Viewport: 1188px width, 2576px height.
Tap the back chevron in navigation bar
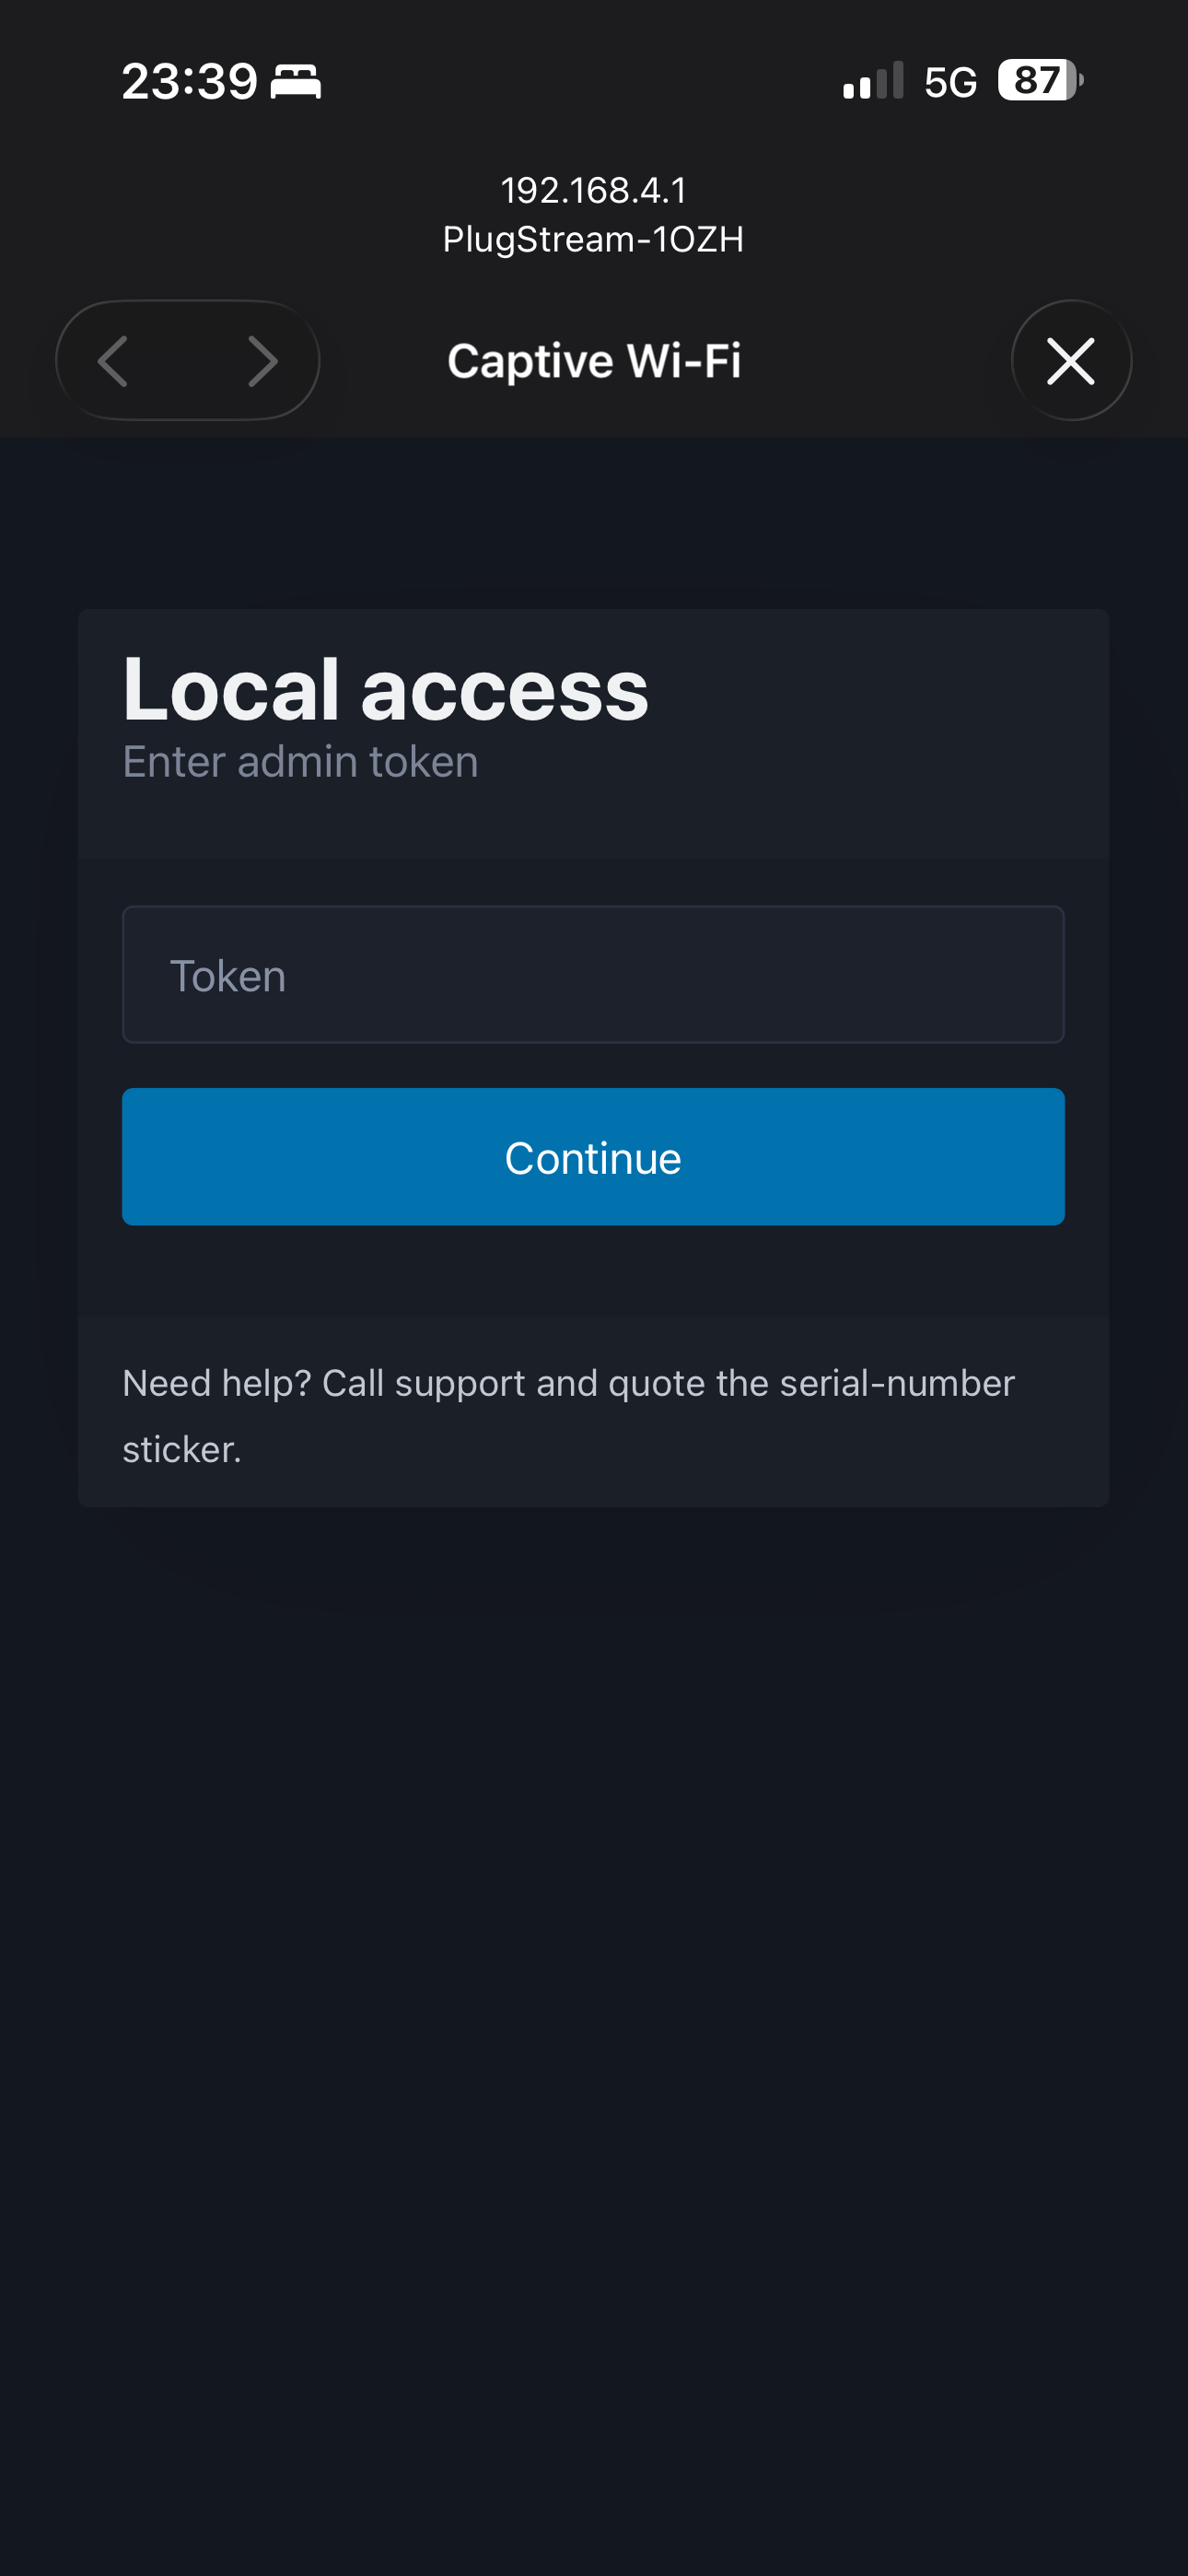(x=113, y=361)
